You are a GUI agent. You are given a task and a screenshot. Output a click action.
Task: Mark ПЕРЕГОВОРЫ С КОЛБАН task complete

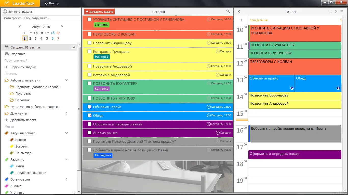[x=89, y=34]
